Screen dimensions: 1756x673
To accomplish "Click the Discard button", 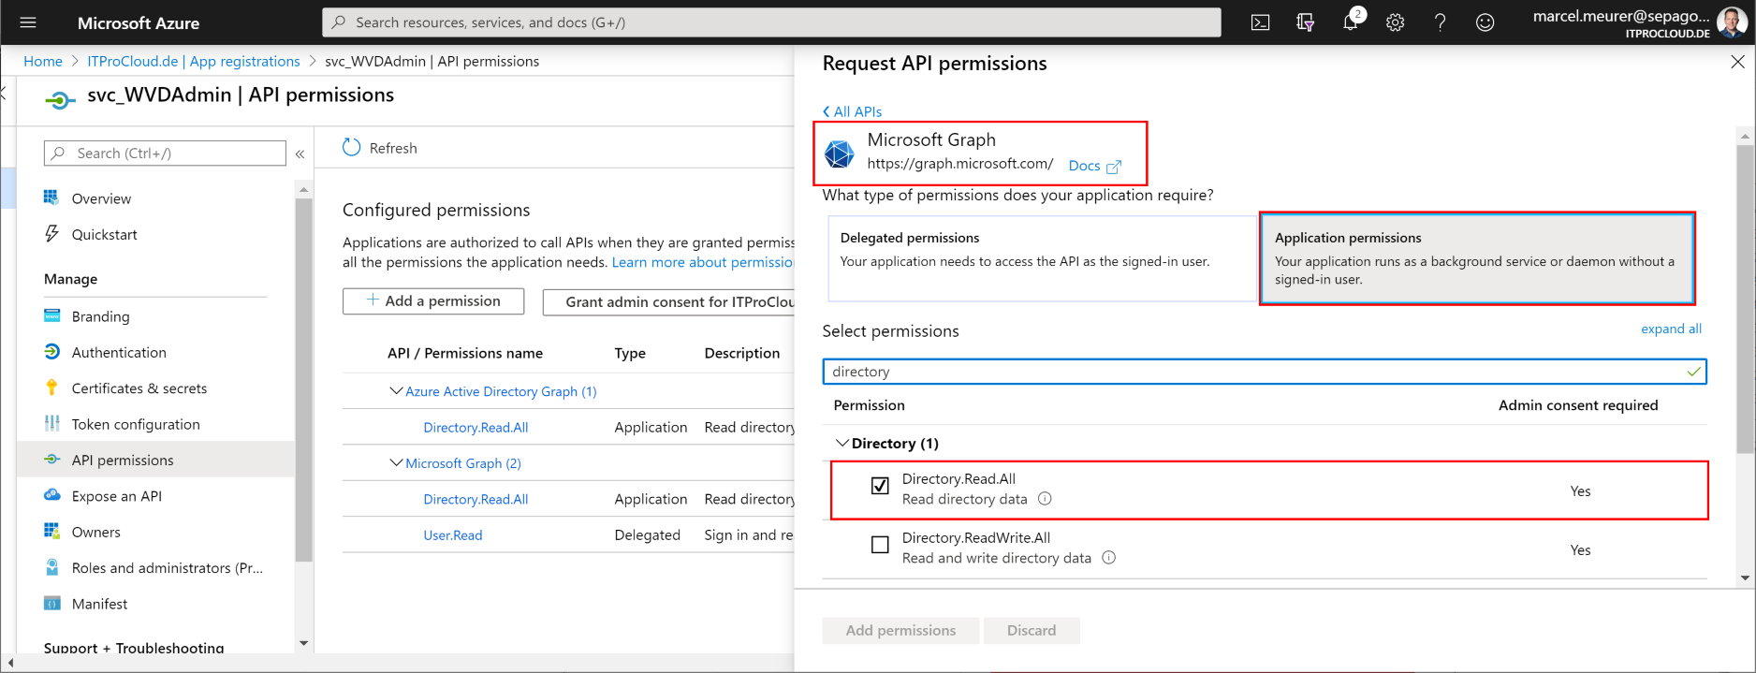I will [1032, 630].
